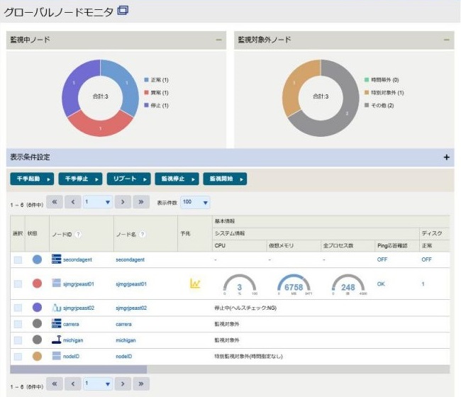Open bottom page number dropdown
Screen dimensions: 461x397
pos(98,384)
